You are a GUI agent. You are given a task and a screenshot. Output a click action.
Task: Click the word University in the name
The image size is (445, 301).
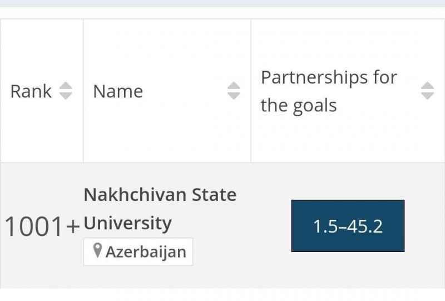[x=128, y=223]
